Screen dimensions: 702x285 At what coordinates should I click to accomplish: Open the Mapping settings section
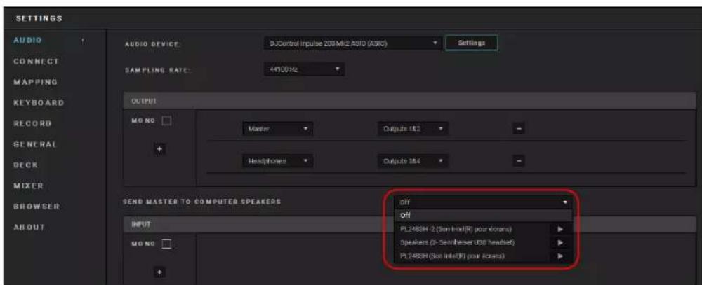coord(35,82)
